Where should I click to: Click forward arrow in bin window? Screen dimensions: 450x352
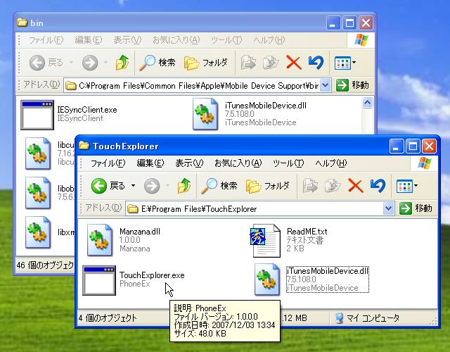90,63
